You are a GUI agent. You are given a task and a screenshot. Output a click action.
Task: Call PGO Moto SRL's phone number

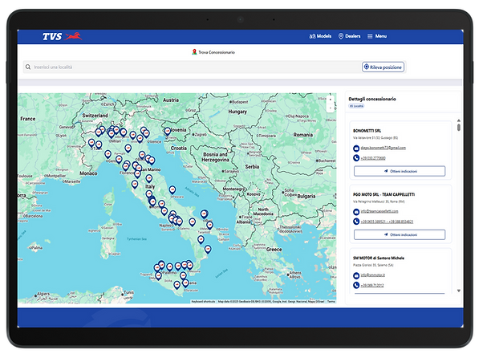click(387, 222)
